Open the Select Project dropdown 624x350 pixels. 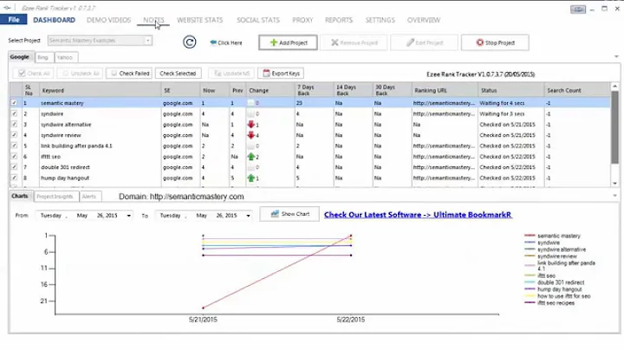pos(147,41)
